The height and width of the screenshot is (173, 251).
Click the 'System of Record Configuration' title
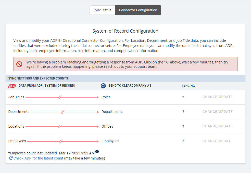(x=125, y=31)
